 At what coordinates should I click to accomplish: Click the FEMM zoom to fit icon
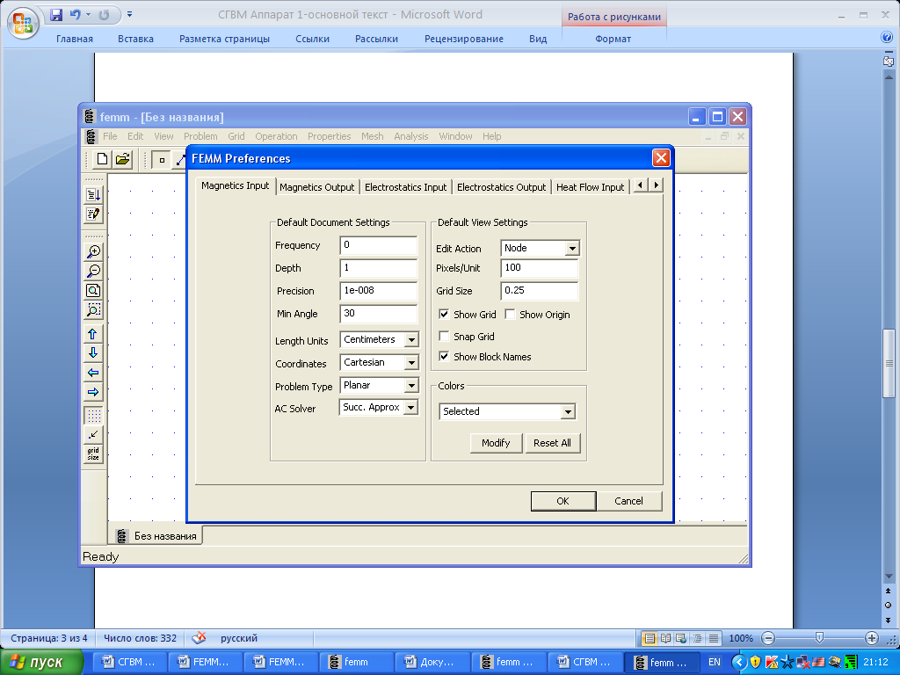tap(93, 290)
